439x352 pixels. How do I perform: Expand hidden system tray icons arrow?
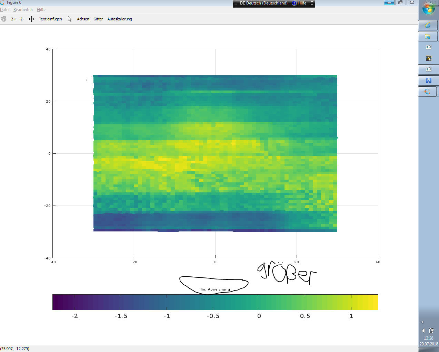click(x=422, y=322)
